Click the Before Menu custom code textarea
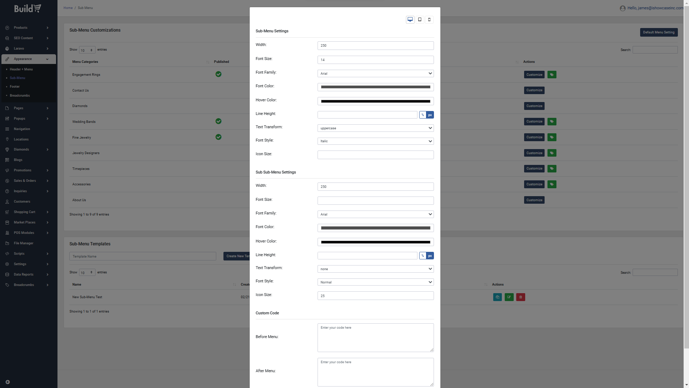Image resolution: width=689 pixels, height=388 pixels. pos(375,338)
